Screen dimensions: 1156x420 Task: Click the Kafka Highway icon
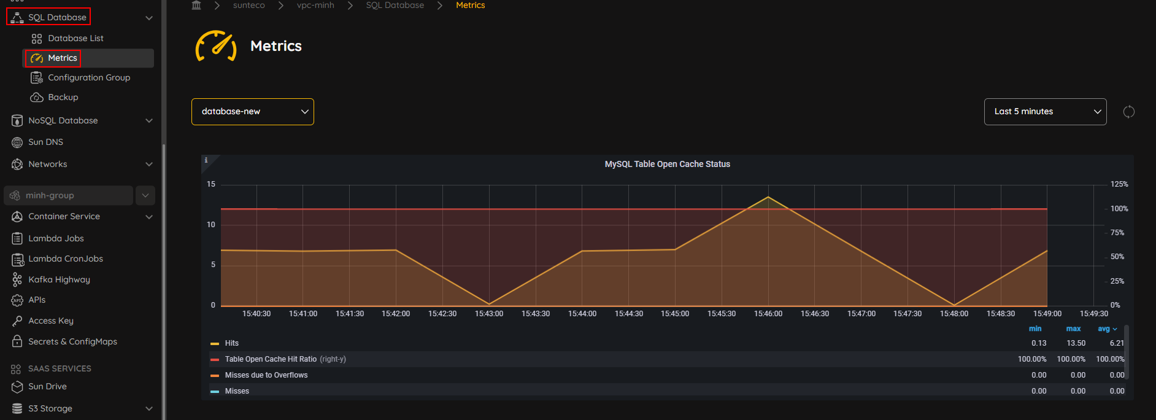pos(17,280)
